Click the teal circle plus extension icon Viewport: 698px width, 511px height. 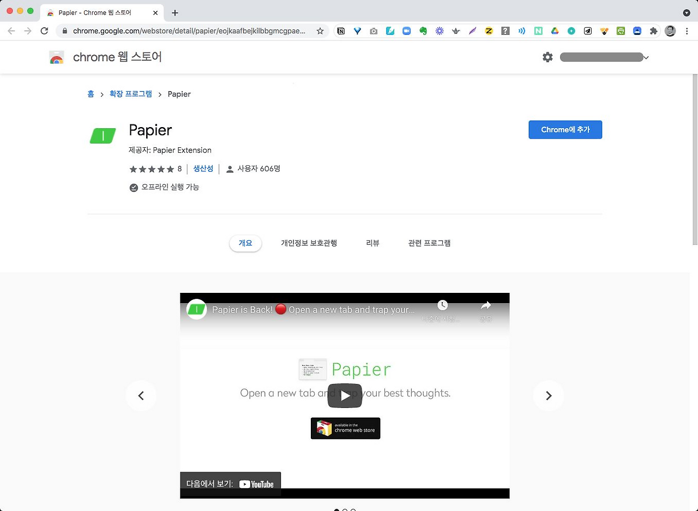571,31
